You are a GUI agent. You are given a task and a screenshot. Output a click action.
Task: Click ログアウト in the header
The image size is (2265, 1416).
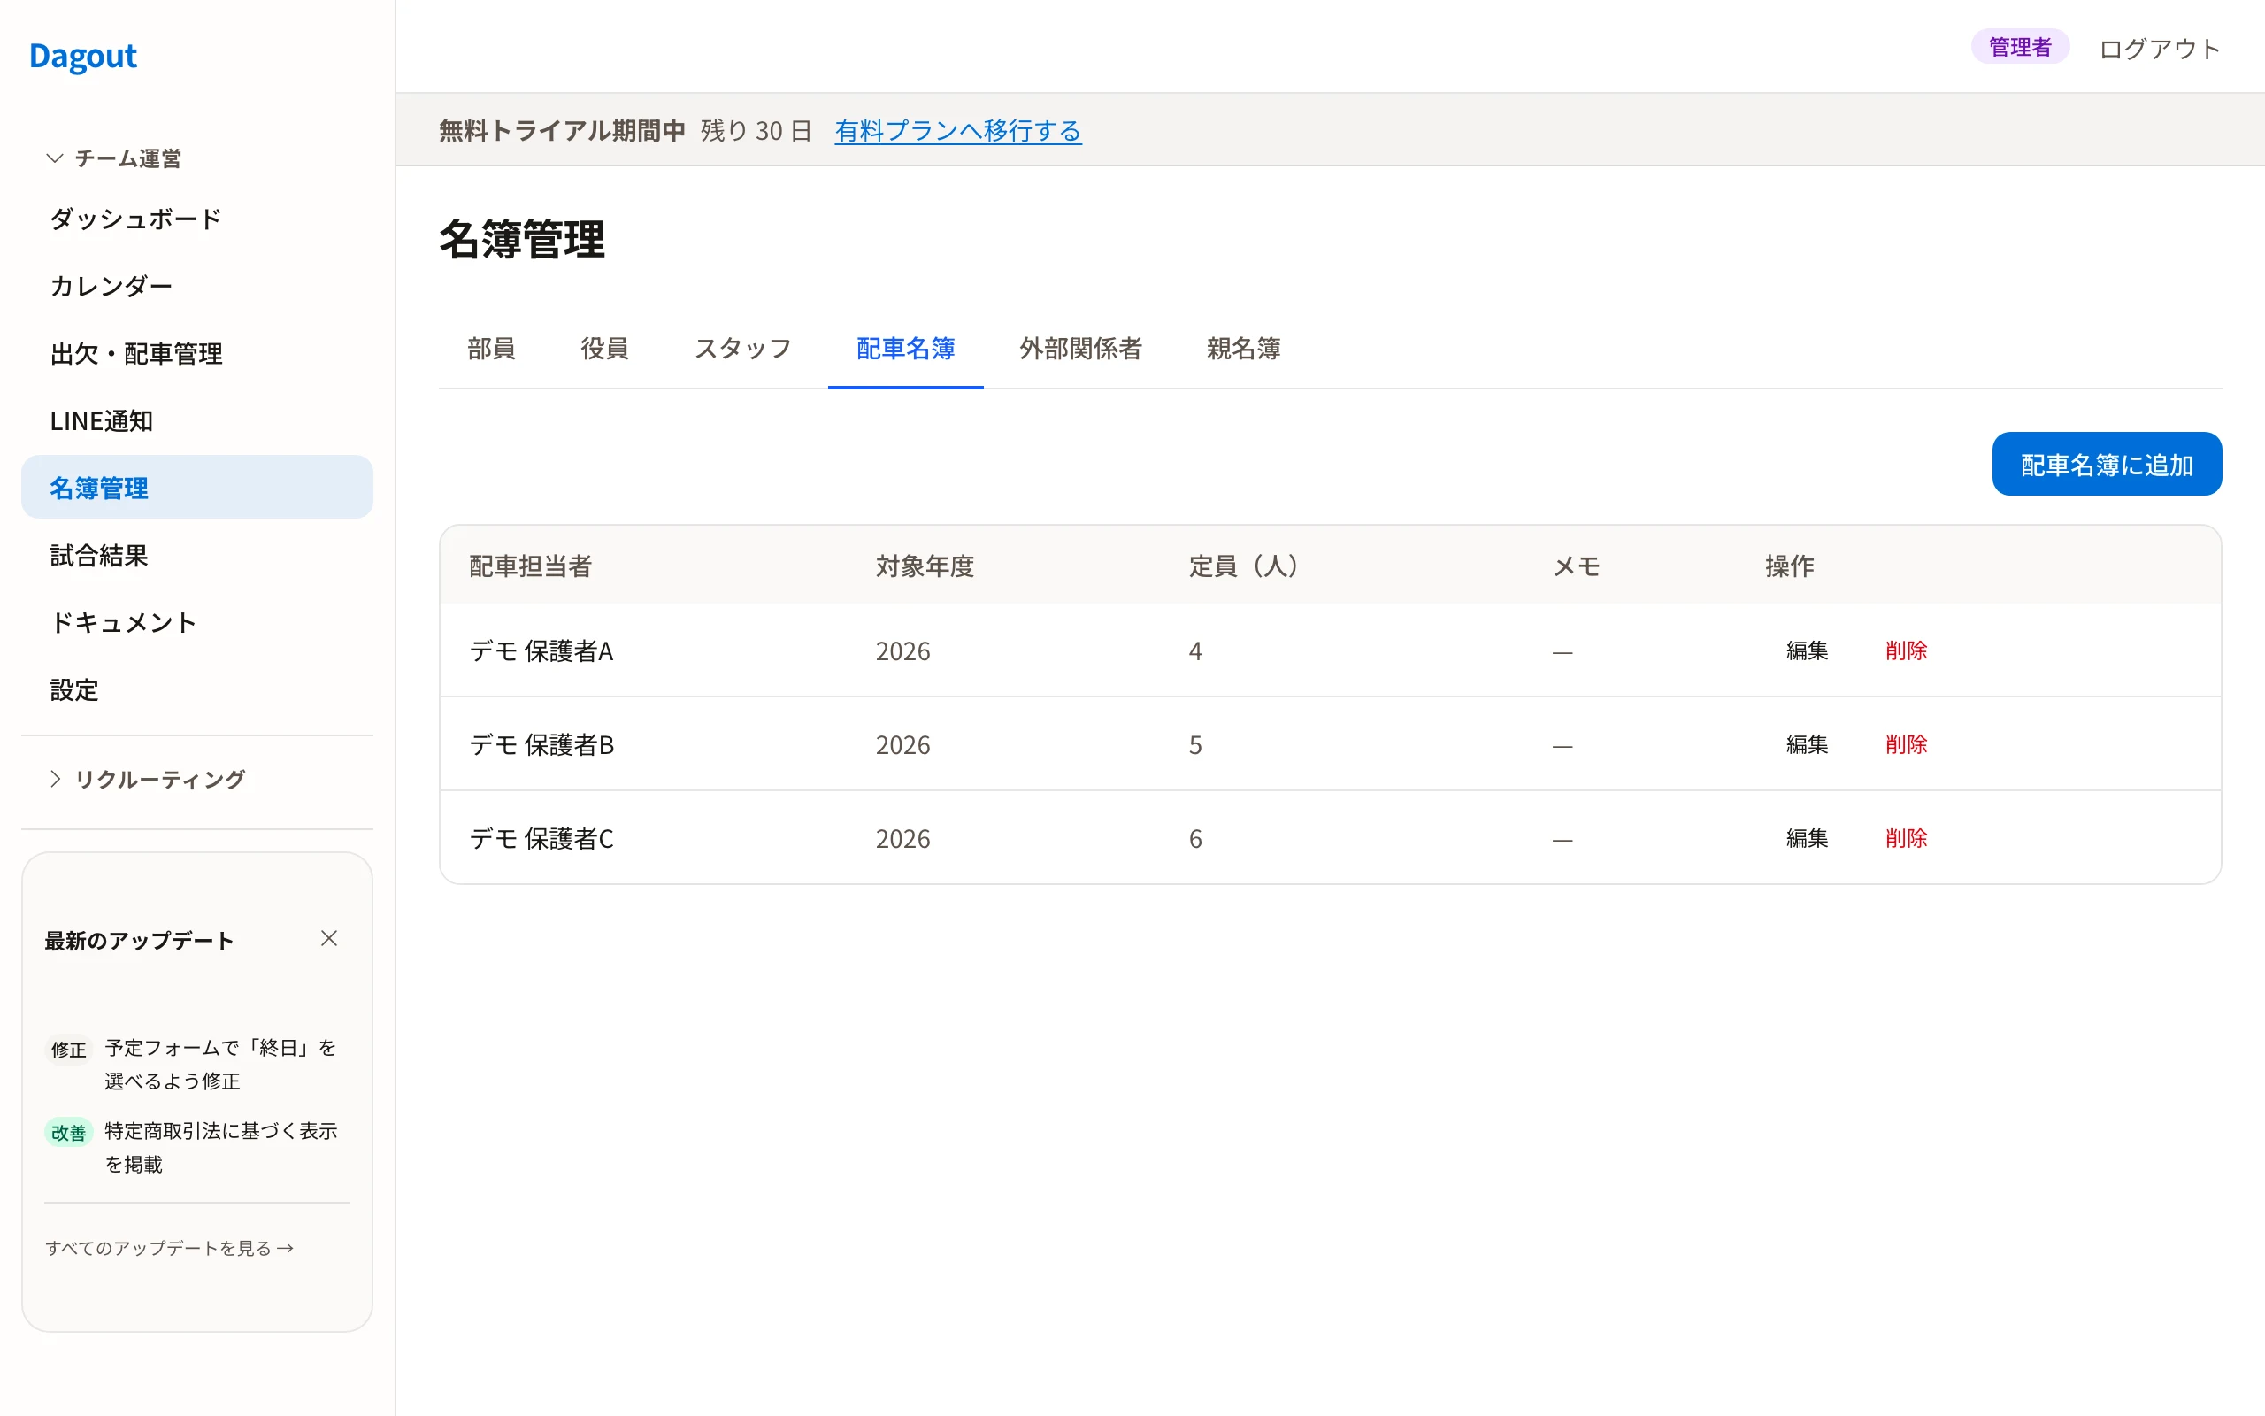point(2161,49)
